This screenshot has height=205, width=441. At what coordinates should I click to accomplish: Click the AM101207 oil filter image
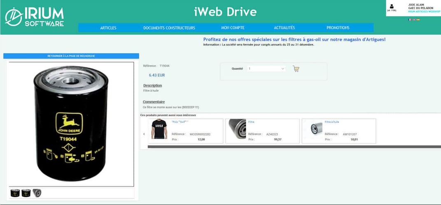316,129
